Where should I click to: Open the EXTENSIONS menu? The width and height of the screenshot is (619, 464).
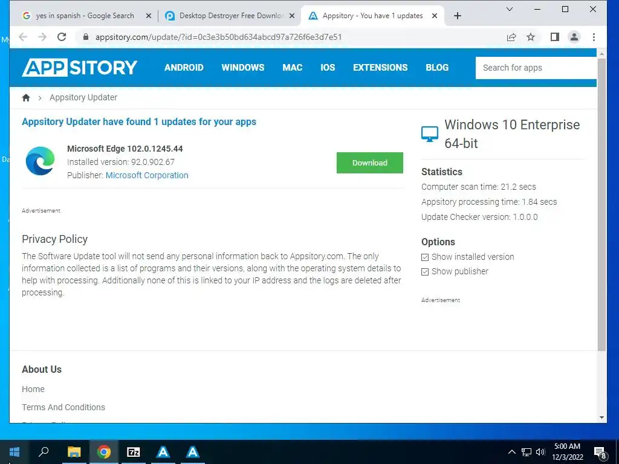click(380, 68)
